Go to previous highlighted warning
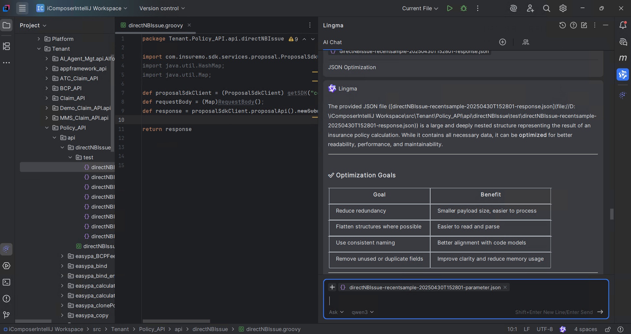The image size is (631, 334). coord(304,39)
